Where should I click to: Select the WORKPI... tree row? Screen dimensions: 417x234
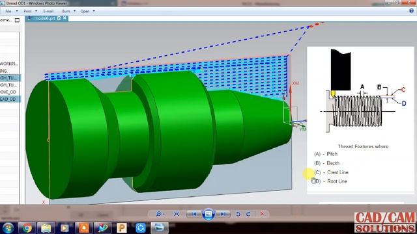click(x=9, y=64)
